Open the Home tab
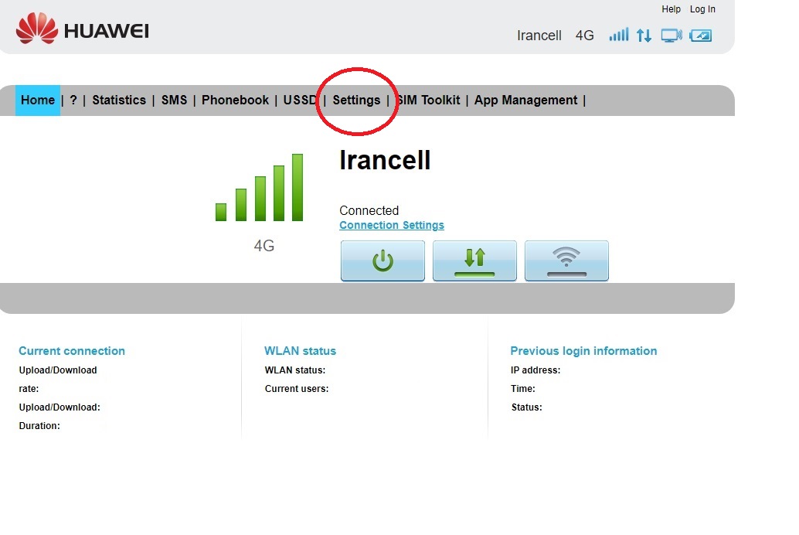Viewport: 799px width, 535px height. [38, 100]
